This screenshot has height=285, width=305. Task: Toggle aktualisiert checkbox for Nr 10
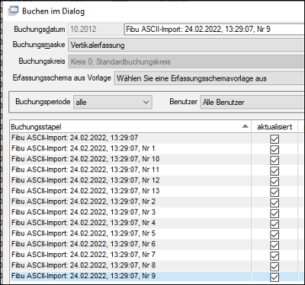click(x=274, y=160)
